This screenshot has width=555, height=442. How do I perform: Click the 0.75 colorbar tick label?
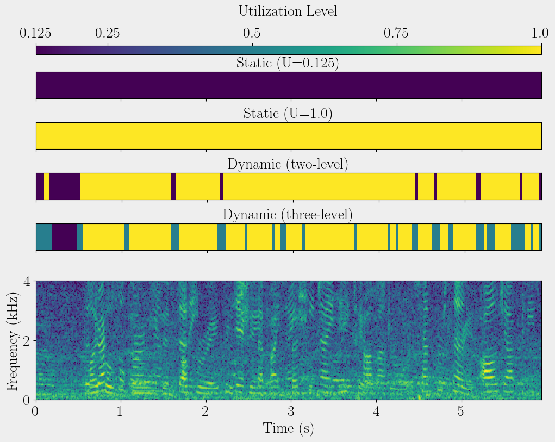pos(396,33)
